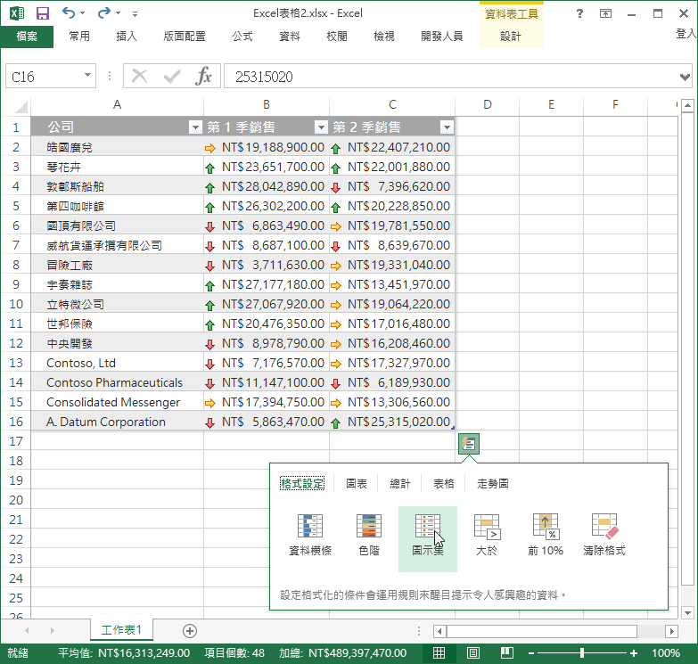
Task: Select cell A. Datum Corporation
Action: [117, 422]
